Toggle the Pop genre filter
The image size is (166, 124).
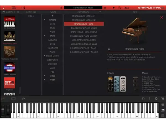[52, 72]
